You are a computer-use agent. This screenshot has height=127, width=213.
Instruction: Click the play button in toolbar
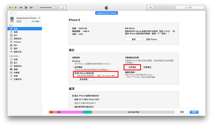click(x=26, y=8)
